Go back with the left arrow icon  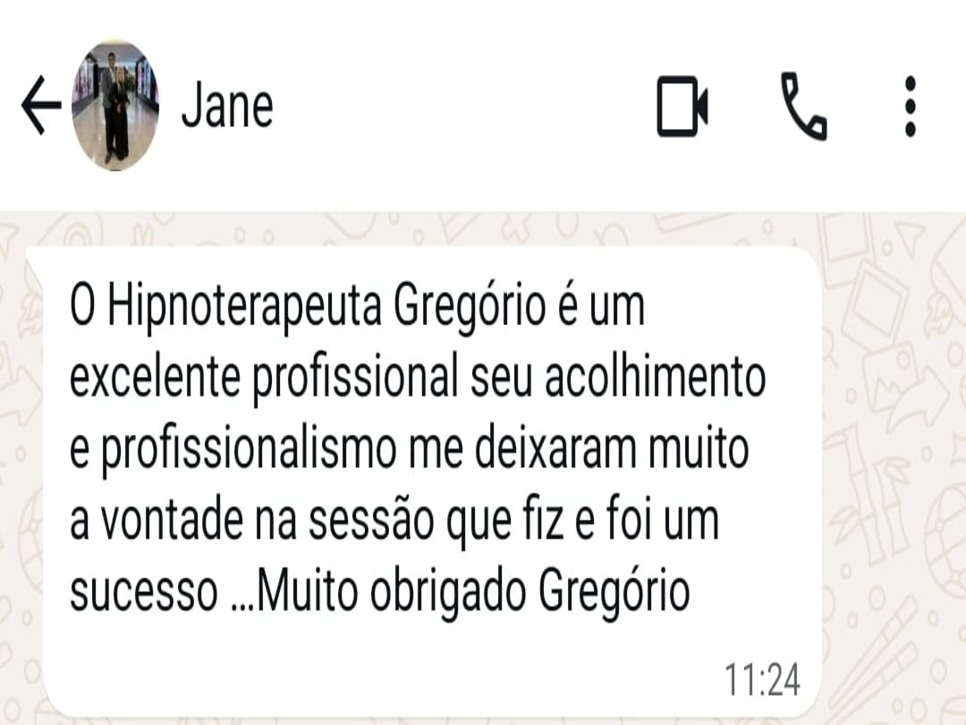pyautogui.click(x=41, y=106)
